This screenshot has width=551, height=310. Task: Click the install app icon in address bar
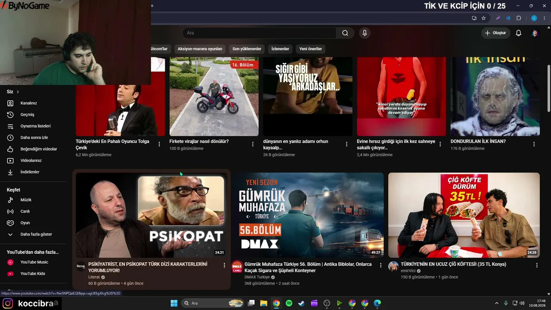tap(474, 18)
